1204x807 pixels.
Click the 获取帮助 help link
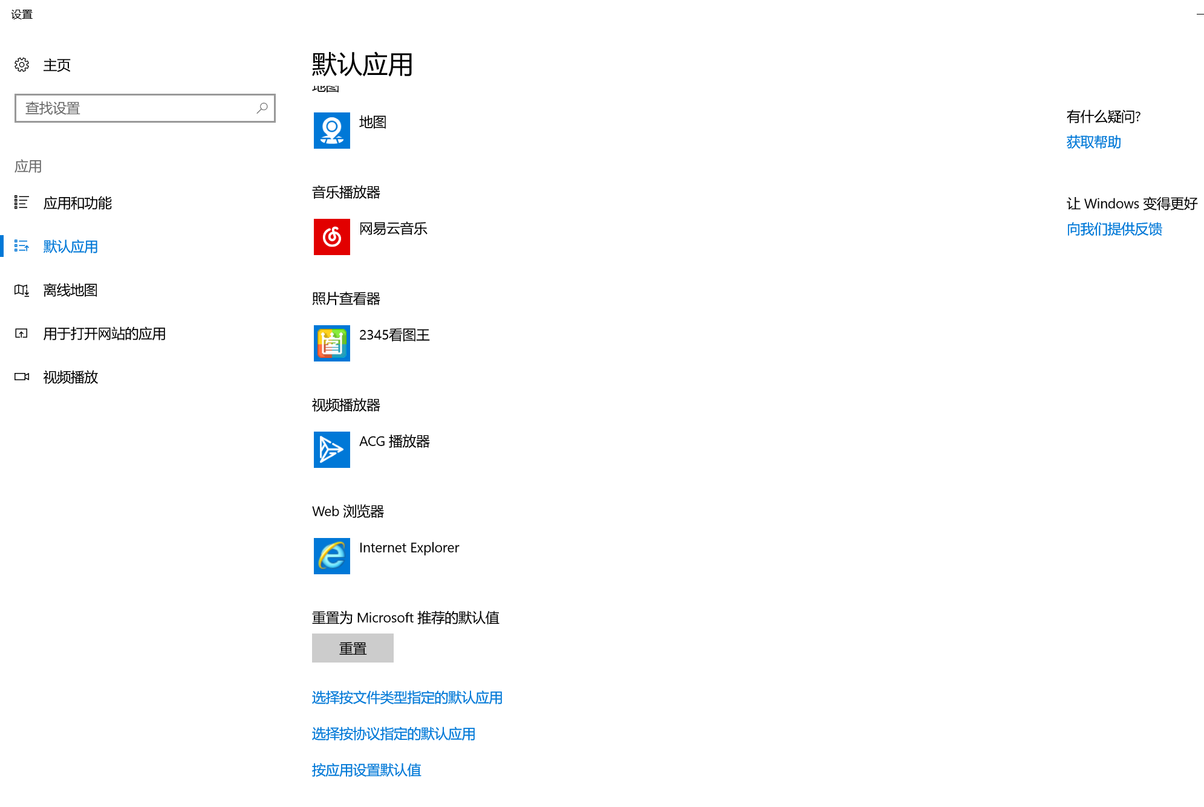tap(1093, 142)
